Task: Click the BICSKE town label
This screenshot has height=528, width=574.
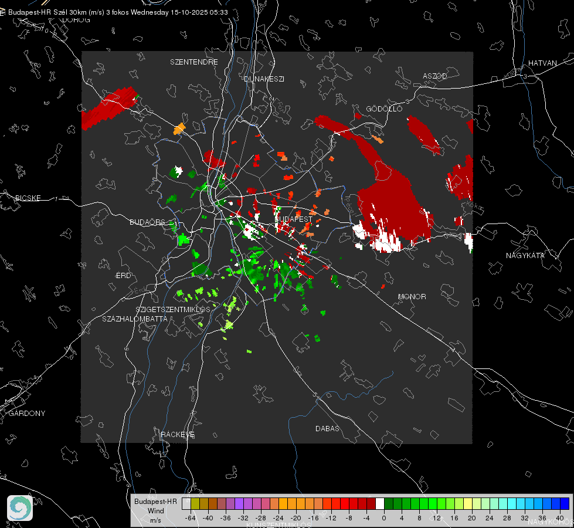Action: [x=28, y=198]
